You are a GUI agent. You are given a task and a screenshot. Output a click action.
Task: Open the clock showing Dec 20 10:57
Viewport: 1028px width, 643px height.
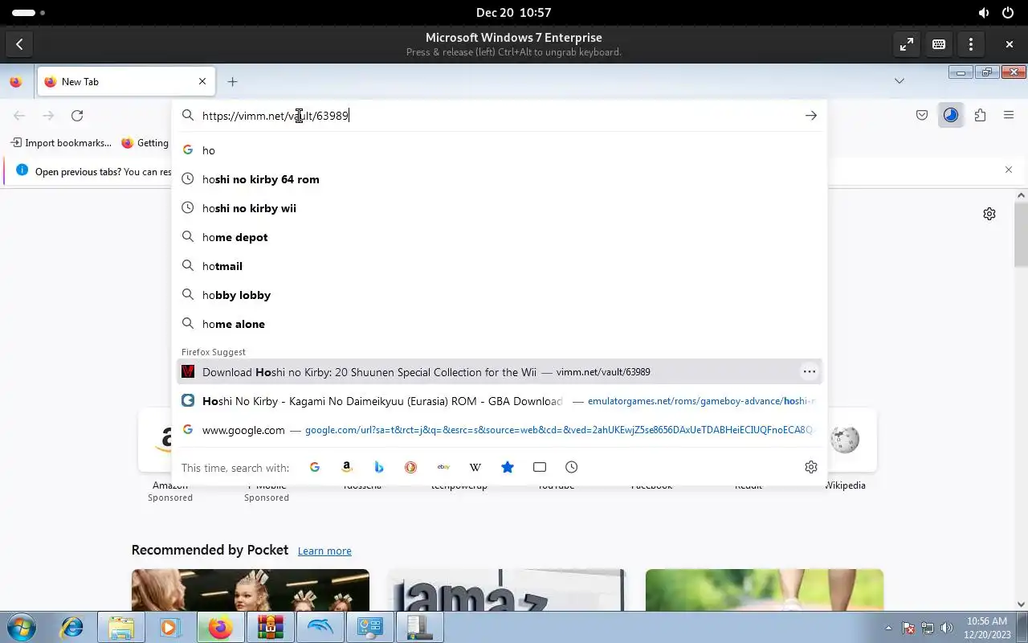(513, 13)
